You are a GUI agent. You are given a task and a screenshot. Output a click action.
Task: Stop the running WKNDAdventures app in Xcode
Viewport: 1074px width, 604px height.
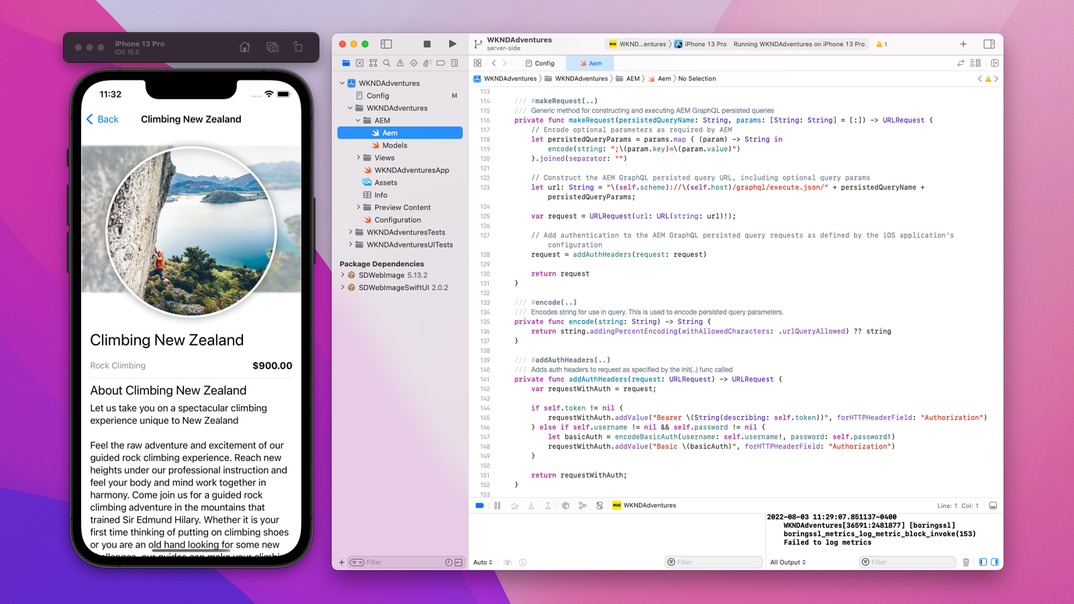point(427,44)
